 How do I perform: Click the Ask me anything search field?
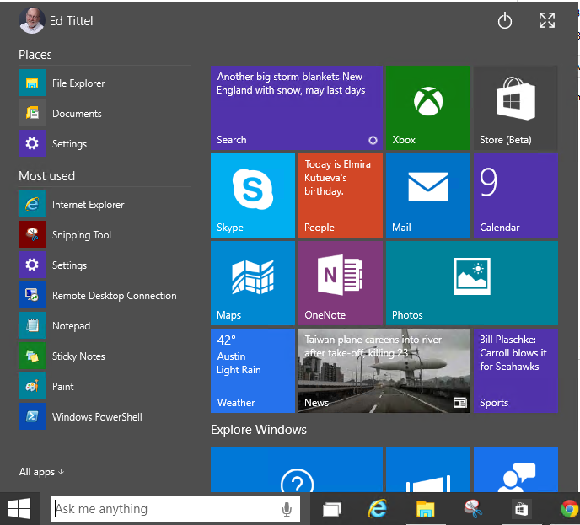click(175, 509)
